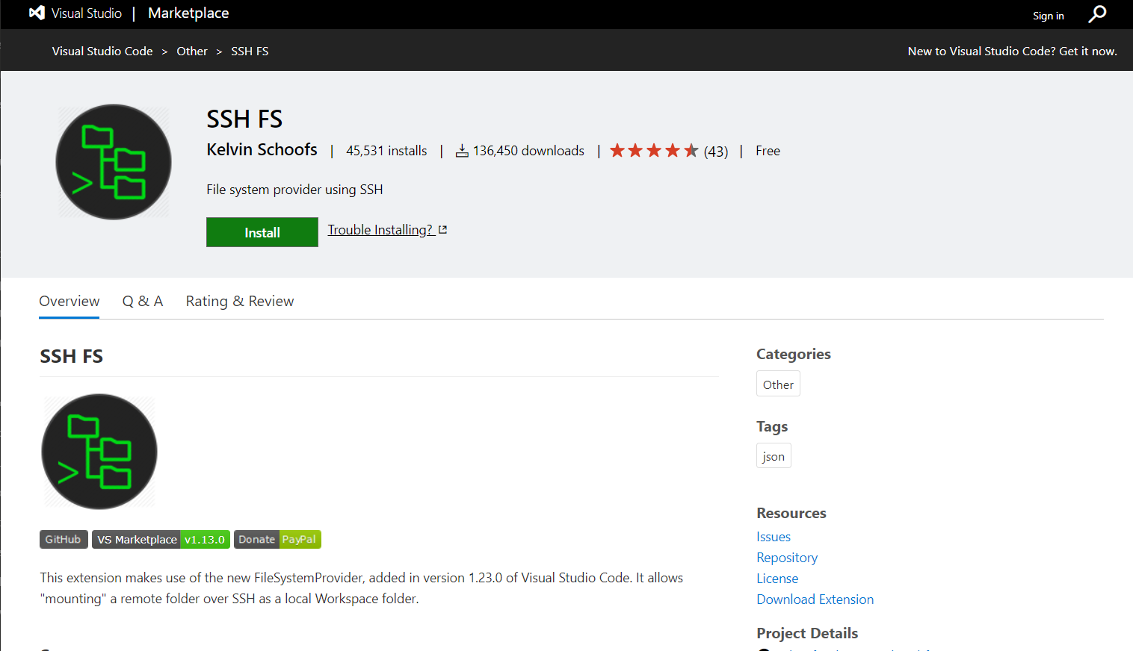Click the json tag
The width and height of the screenshot is (1133, 651).
click(x=774, y=455)
